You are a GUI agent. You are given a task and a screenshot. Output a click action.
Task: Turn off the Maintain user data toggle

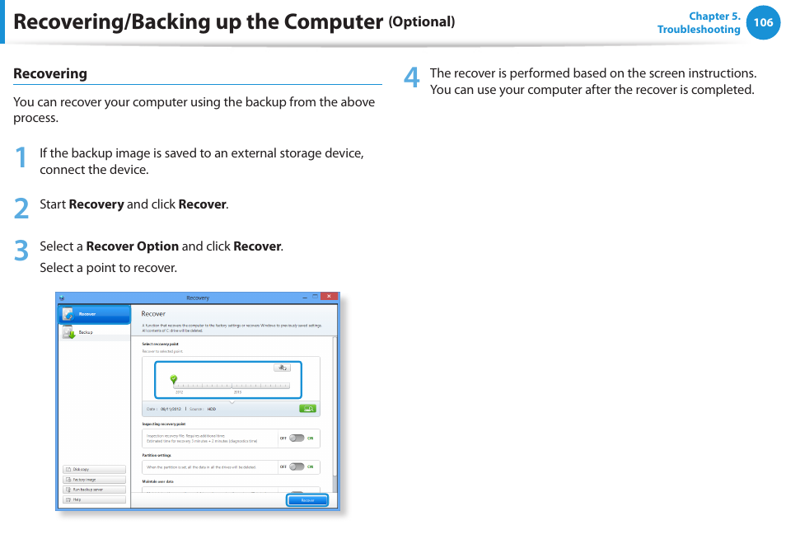click(x=297, y=492)
